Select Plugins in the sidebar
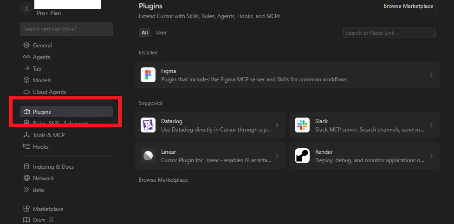This screenshot has height=224, width=454. [x=66, y=112]
